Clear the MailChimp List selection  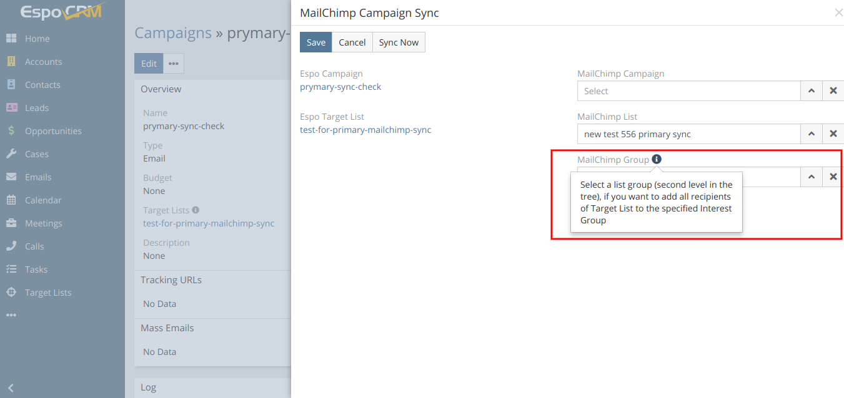[833, 134]
